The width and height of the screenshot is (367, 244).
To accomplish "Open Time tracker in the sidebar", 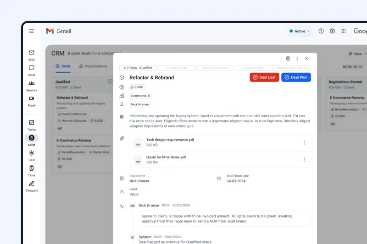I will tap(32, 171).
